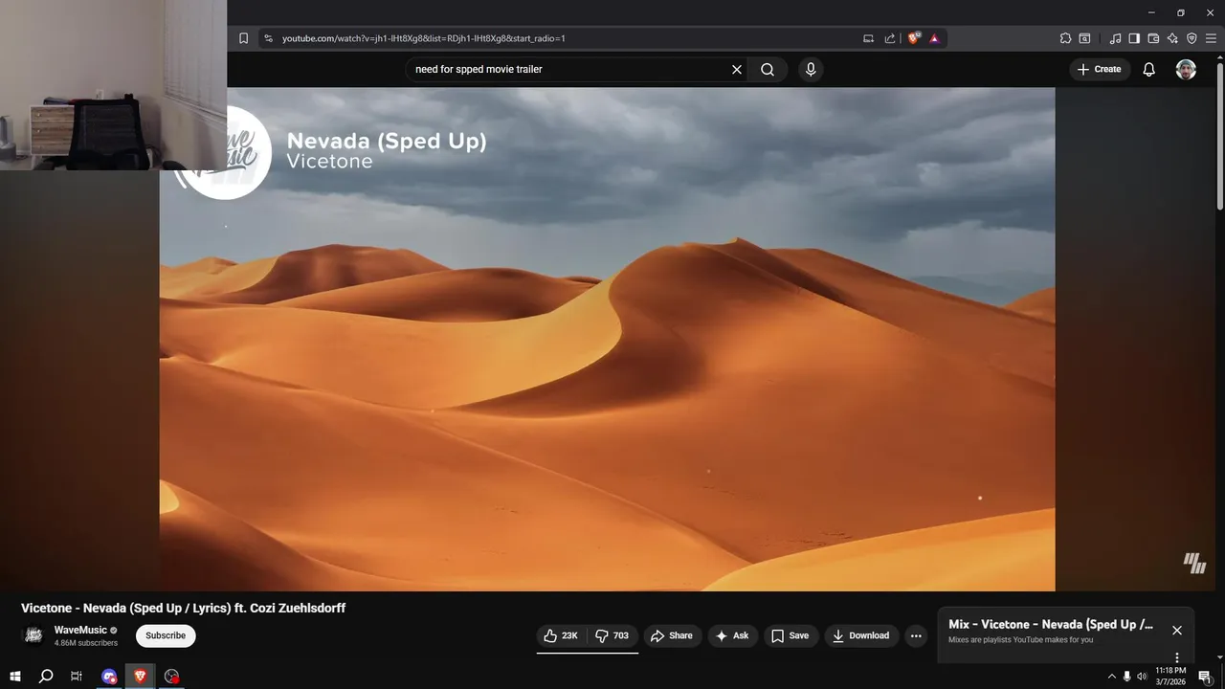This screenshot has width=1225, height=689.
Task: Open the system volume speaker icon
Action: coord(1142,677)
